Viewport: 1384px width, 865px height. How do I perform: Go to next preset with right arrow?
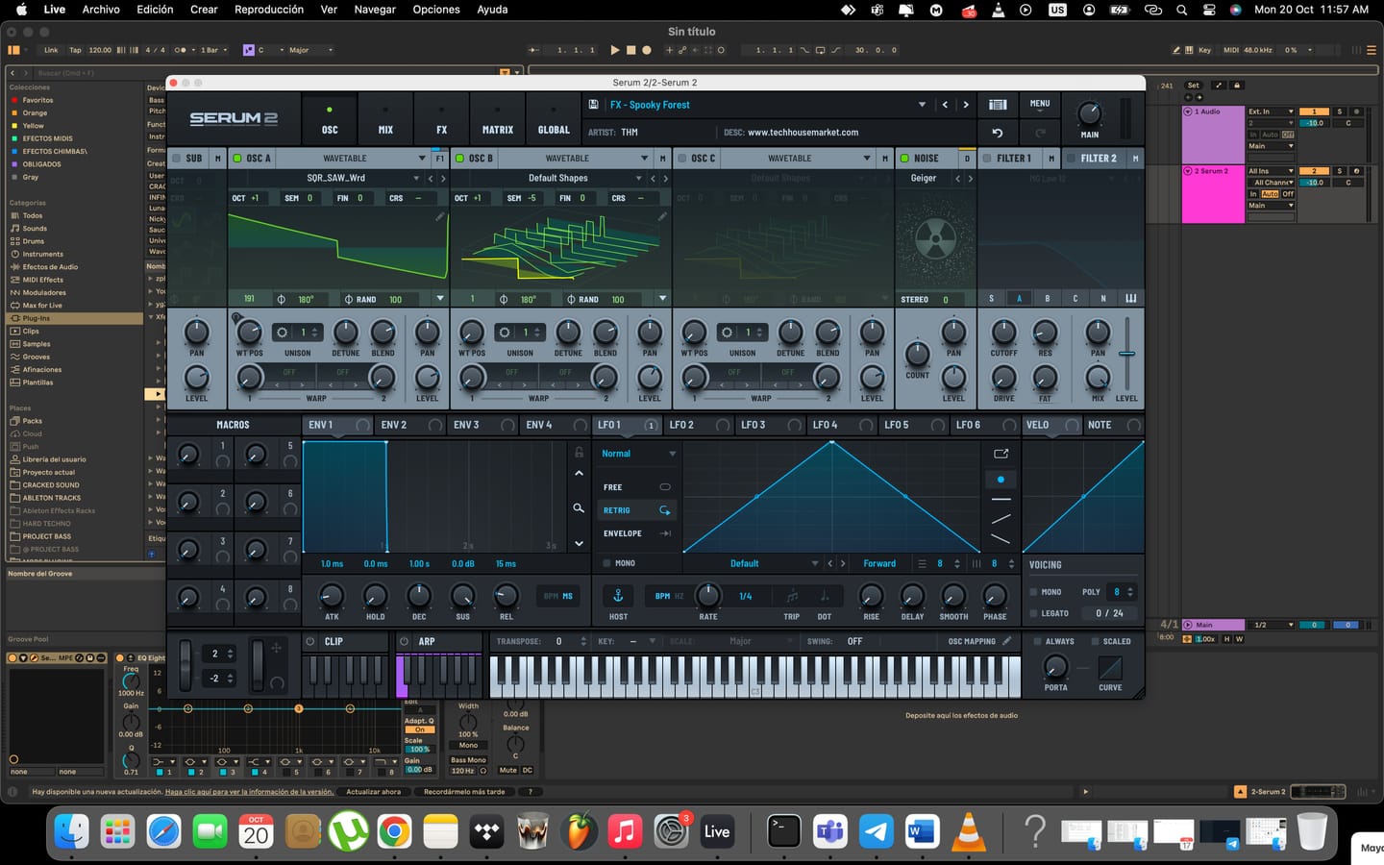click(x=966, y=105)
